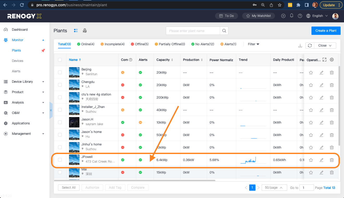This screenshot has width=344, height=198.
Task: Select the Incomplete(4) filter tab
Action: (112, 44)
